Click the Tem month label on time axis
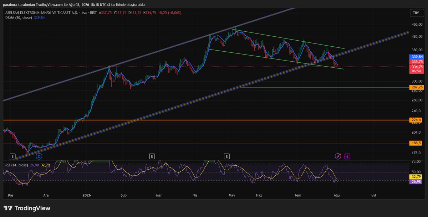Viewport: 428px width, 217px height. point(298,195)
